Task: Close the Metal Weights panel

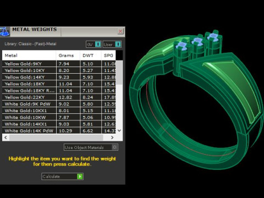Action: coord(120,31)
